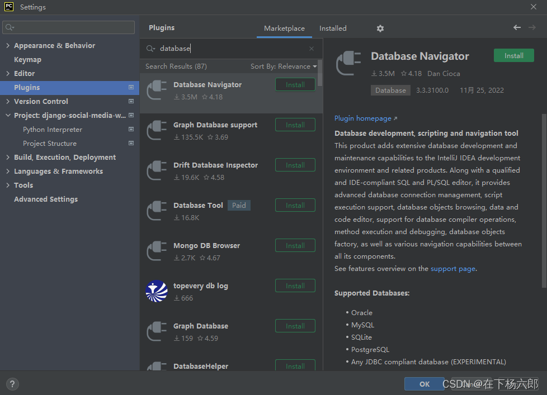Viewport: 547px width, 395px height.
Task: Open Advanced Settings page
Action: click(46, 199)
